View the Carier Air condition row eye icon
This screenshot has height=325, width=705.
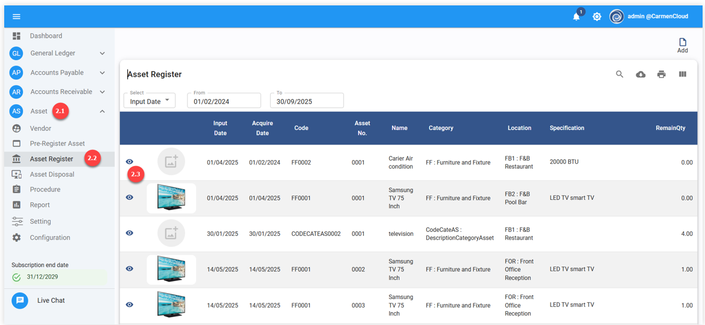click(130, 162)
